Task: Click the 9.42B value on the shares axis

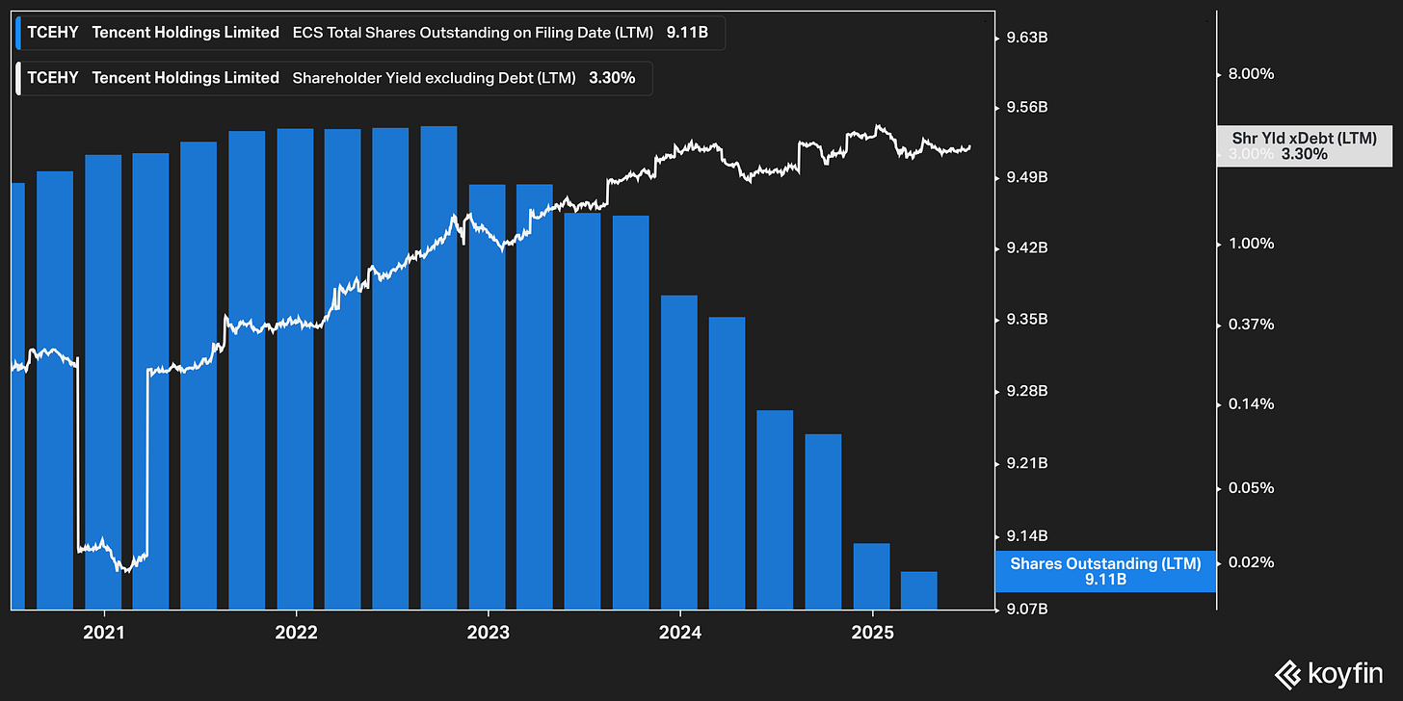Action: pos(1026,248)
